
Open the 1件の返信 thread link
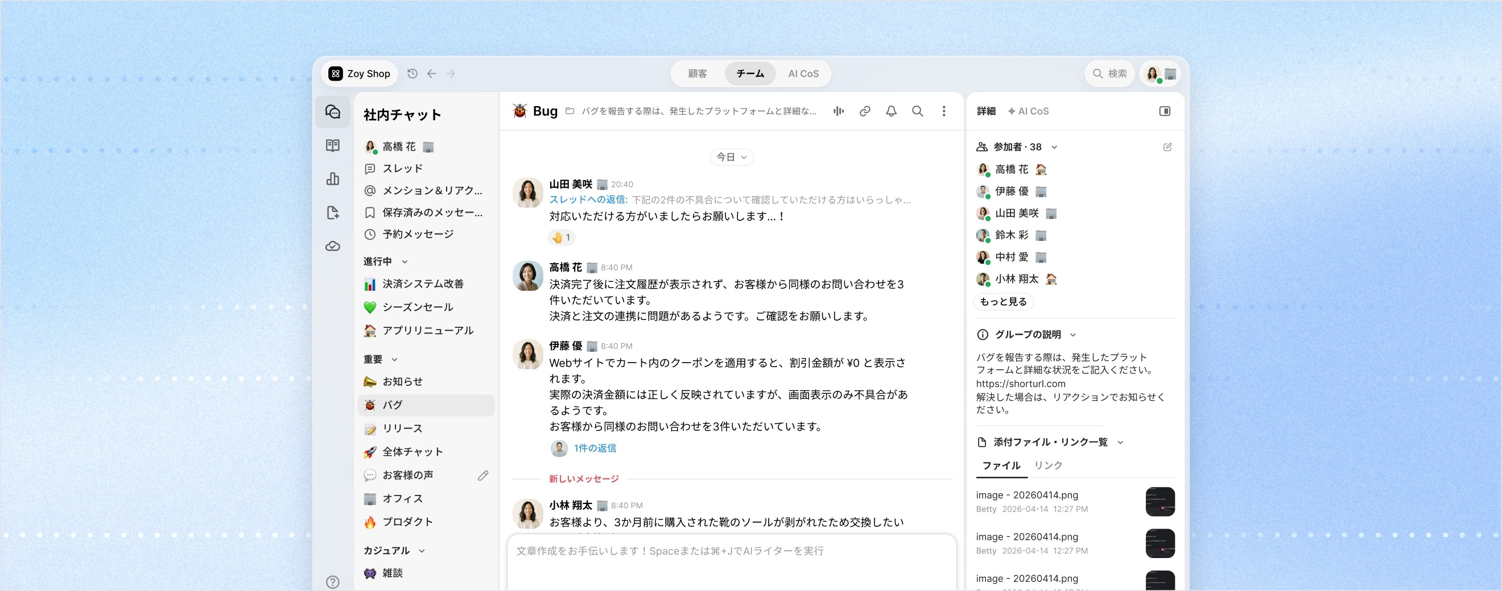595,448
